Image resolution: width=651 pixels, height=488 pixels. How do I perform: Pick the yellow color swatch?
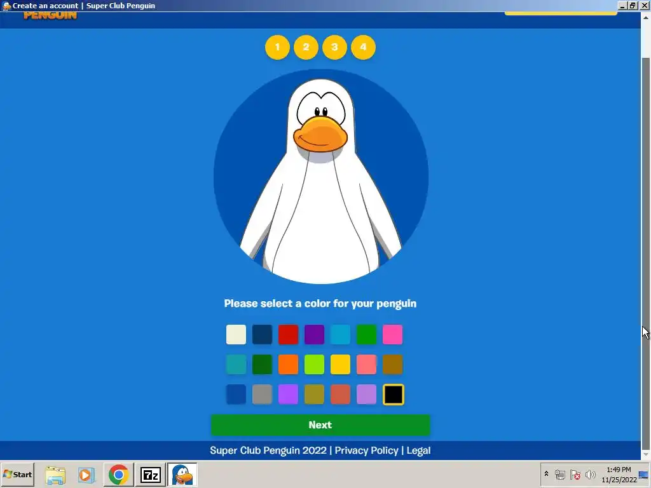[341, 364]
